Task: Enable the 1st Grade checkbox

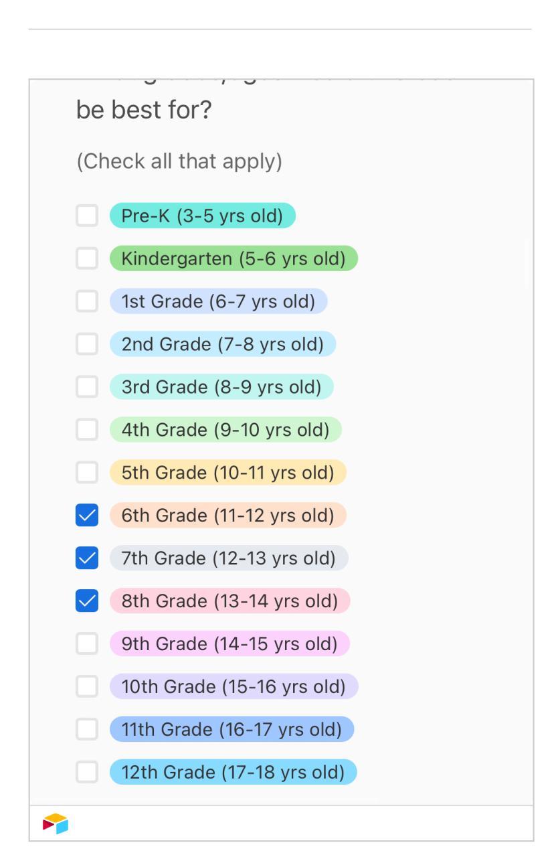Action: tap(87, 301)
